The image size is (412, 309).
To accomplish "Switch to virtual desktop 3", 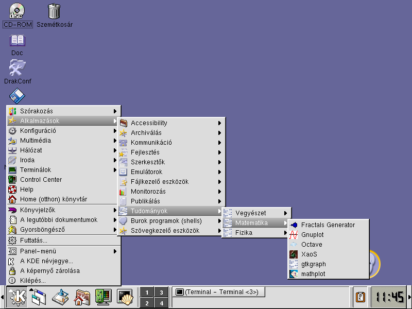I will [x=161, y=292].
